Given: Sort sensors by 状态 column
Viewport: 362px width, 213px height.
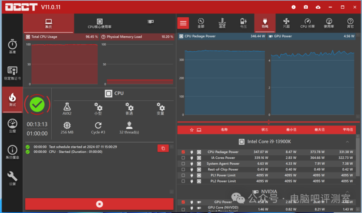Looking at the screenshot, I should (x=265, y=130).
